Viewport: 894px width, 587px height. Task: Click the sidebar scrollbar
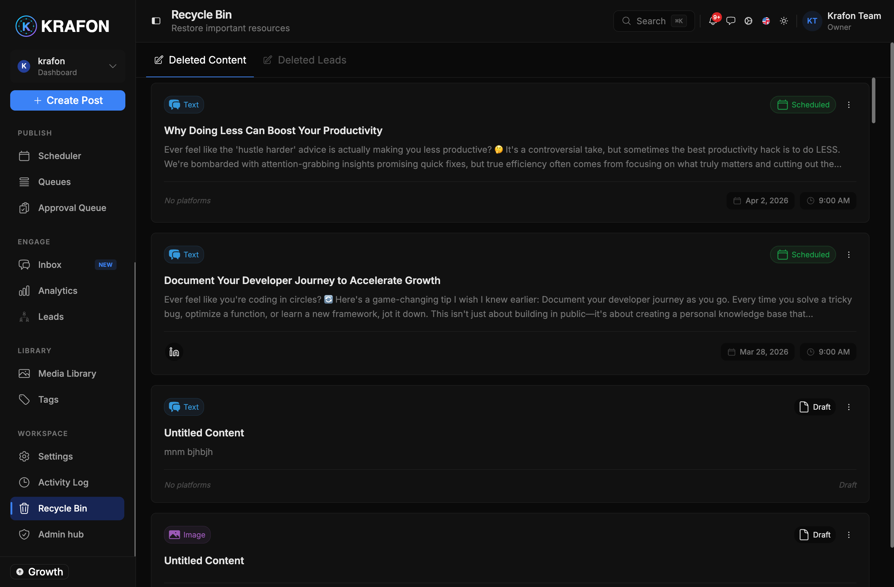[x=135, y=409]
